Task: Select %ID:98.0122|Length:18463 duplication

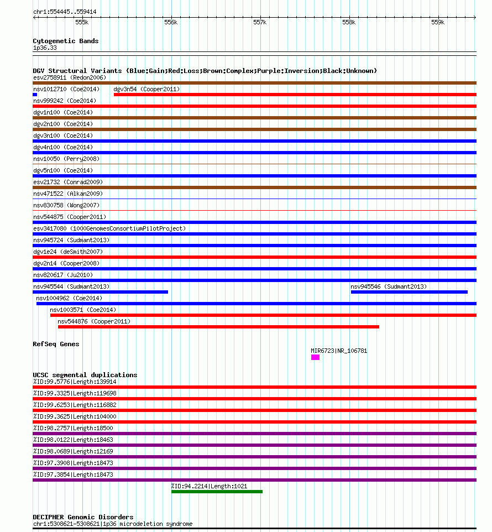Action: tap(73, 440)
